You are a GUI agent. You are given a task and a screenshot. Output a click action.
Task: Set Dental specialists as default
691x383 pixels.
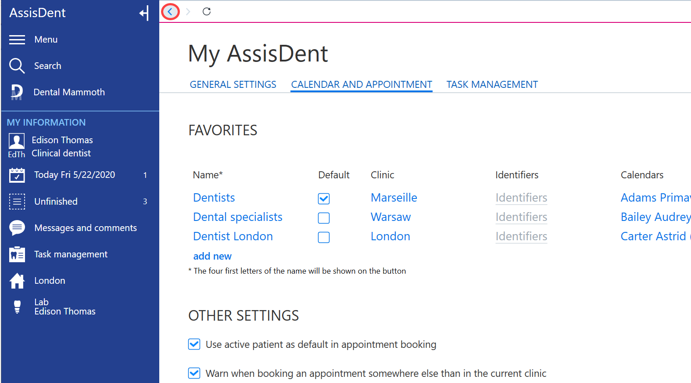coord(324,218)
